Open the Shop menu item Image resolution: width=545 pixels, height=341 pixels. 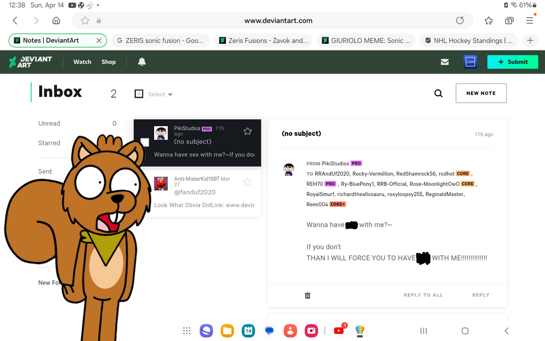point(109,62)
